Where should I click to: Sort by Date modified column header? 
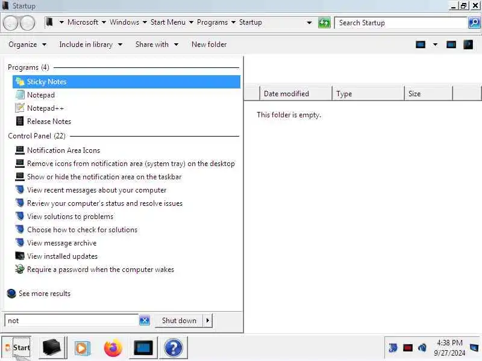coord(296,94)
